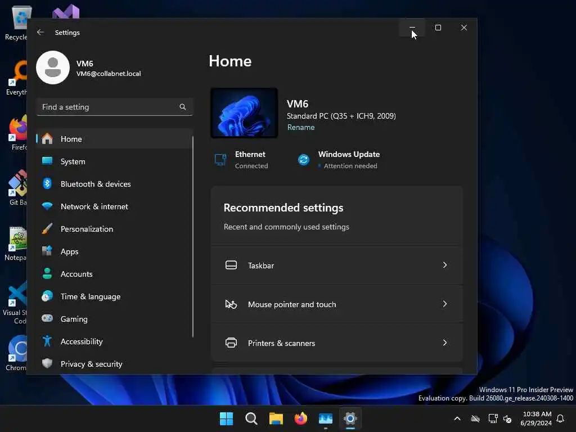Open Firefox from the taskbar

pos(301,418)
